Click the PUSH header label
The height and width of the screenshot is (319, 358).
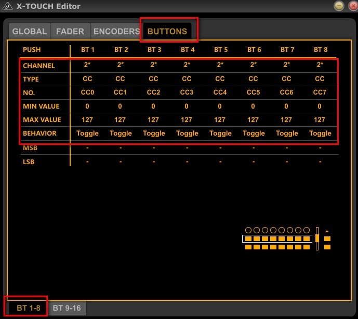[x=32, y=49]
